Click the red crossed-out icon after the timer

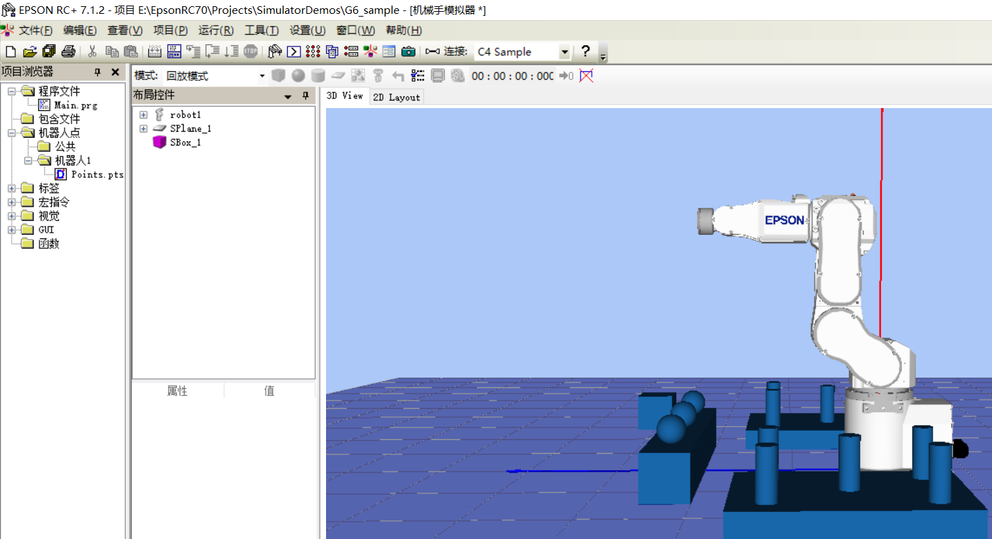point(586,76)
